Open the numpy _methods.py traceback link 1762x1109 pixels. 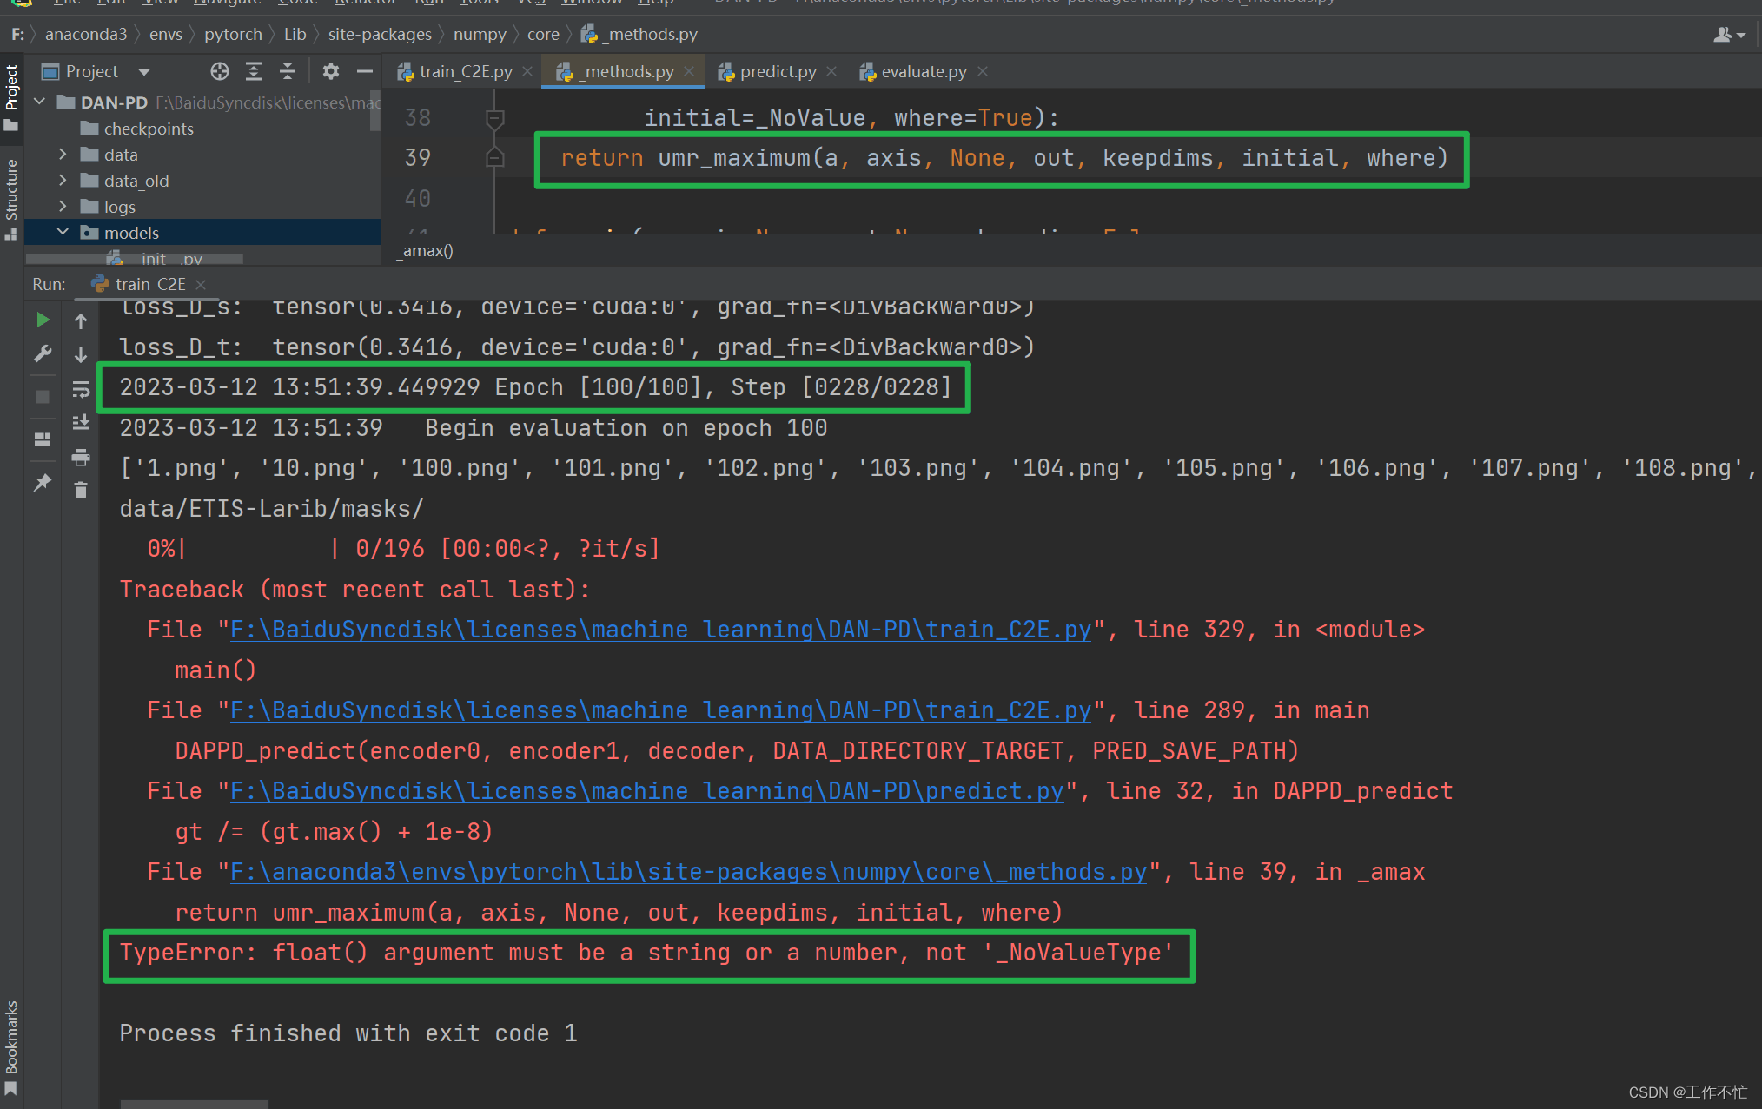tap(688, 872)
